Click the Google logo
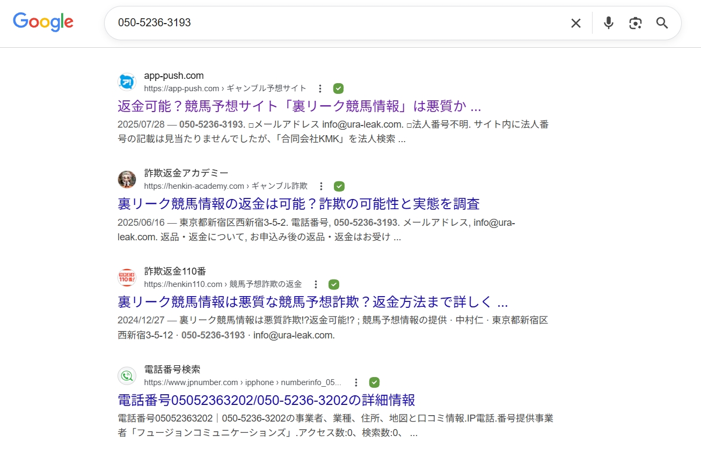The width and height of the screenshot is (701, 450). (43, 22)
